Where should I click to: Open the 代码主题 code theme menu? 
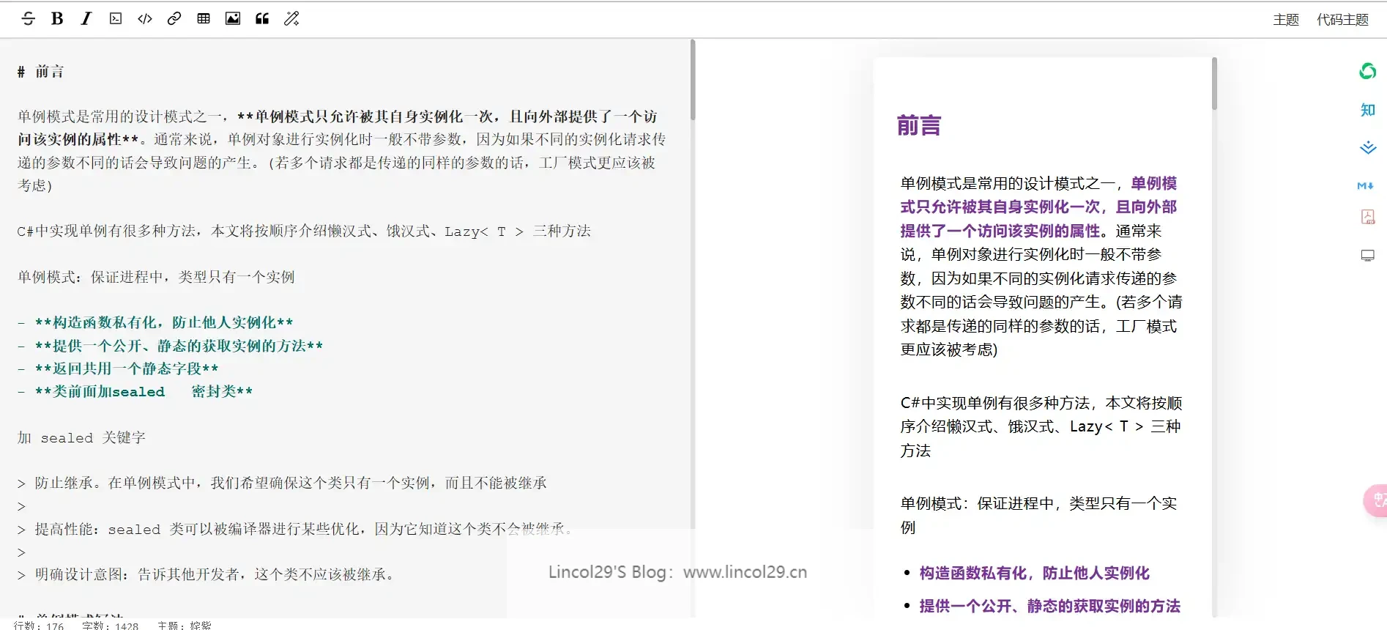coord(1342,20)
